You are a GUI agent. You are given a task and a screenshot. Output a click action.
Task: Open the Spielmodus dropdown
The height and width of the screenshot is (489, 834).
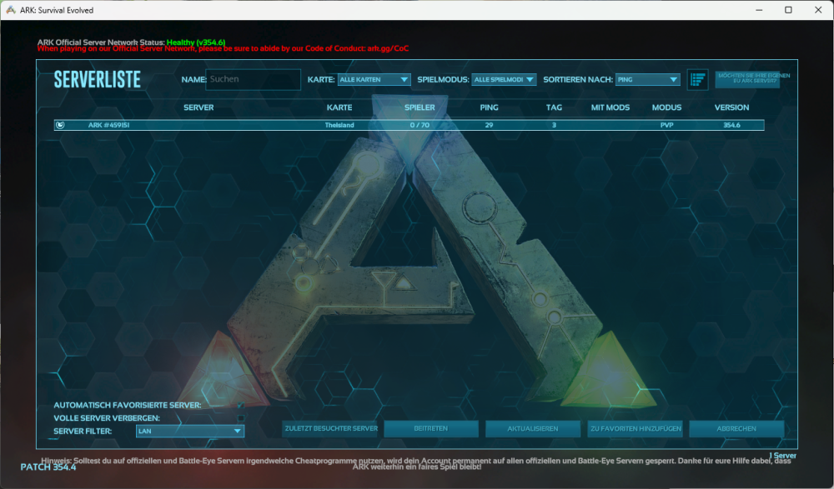tap(504, 80)
